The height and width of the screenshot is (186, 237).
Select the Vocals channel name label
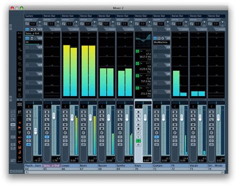coord(198,165)
